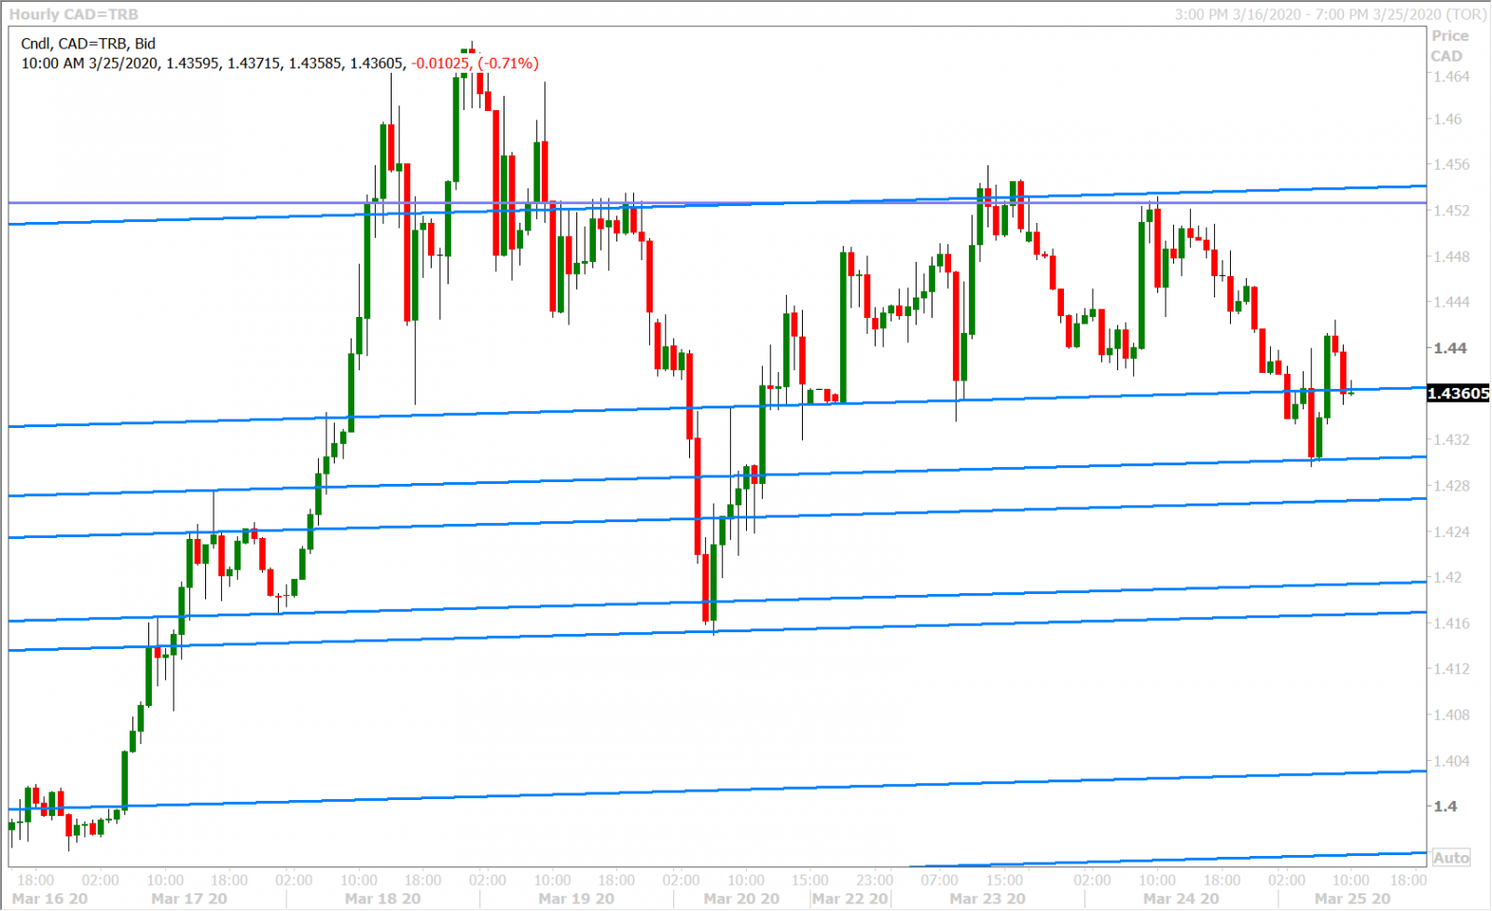
Task: Click the Mar 25 20 date label
Action: tap(1352, 899)
